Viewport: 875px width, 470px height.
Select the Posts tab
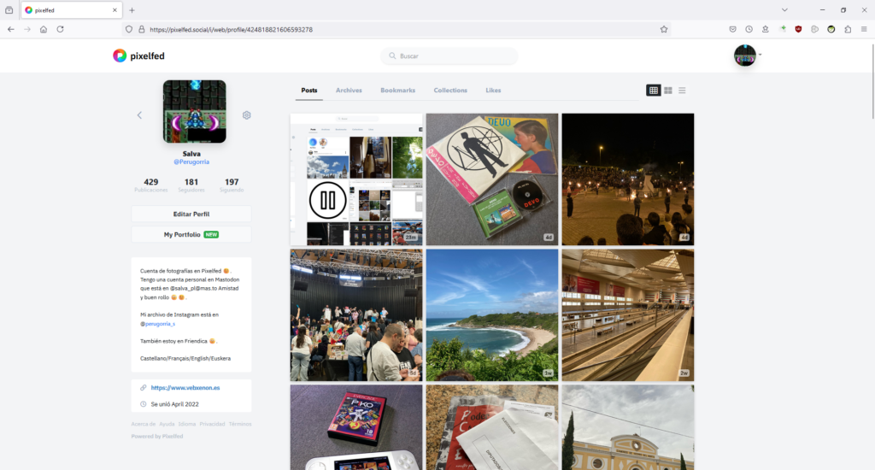coord(309,90)
